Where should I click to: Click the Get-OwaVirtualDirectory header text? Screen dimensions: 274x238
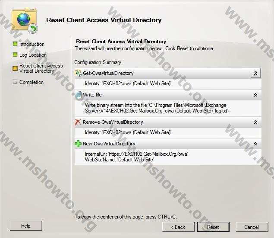point(108,73)
